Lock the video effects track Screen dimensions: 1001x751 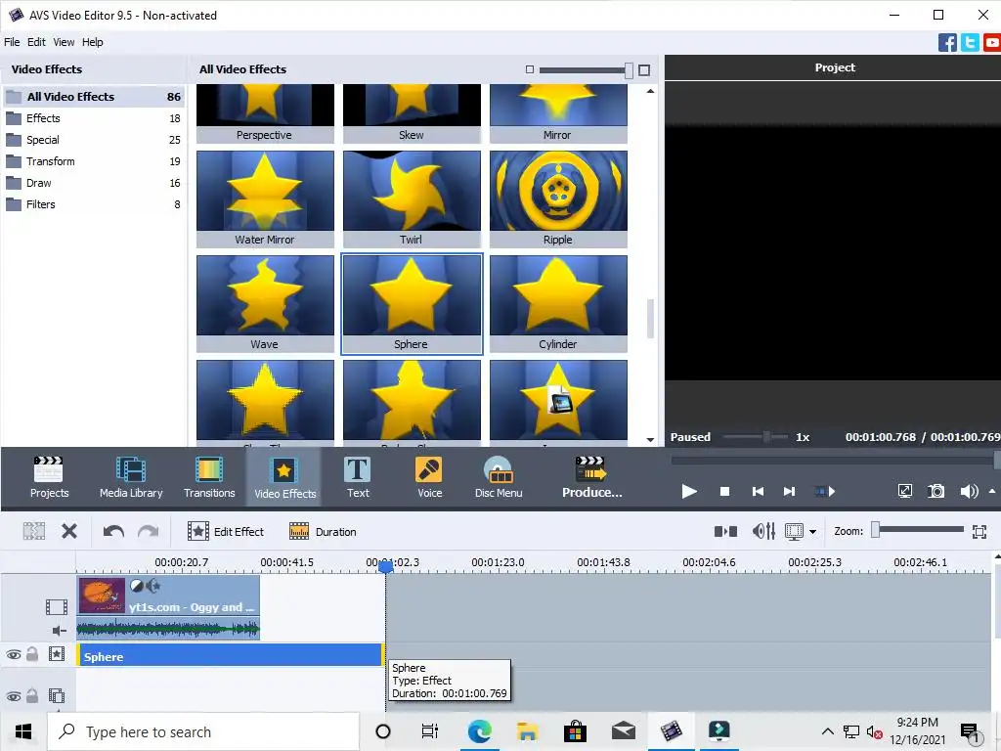point(32,654)
